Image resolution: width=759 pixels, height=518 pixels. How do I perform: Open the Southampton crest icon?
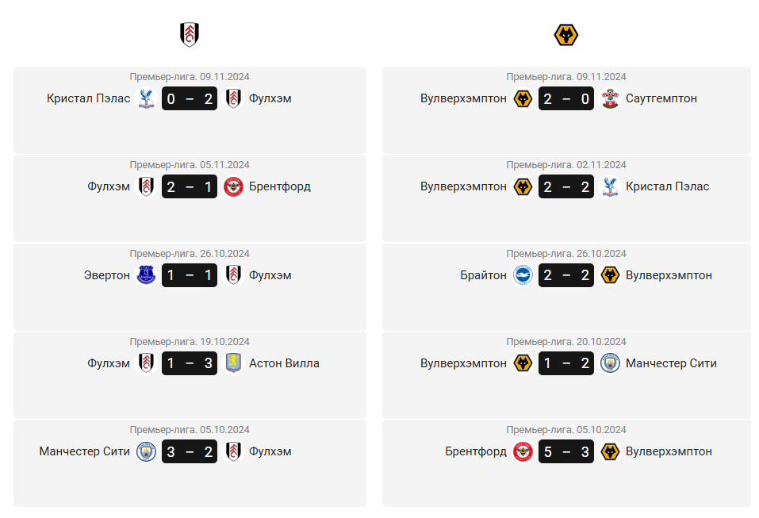[610, 98]
